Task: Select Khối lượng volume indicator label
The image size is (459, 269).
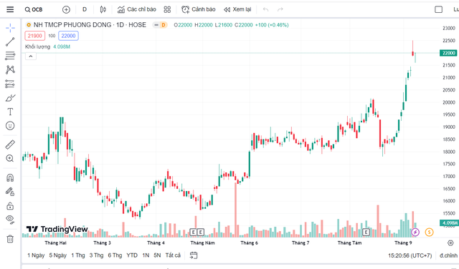Action: (37, 47)
